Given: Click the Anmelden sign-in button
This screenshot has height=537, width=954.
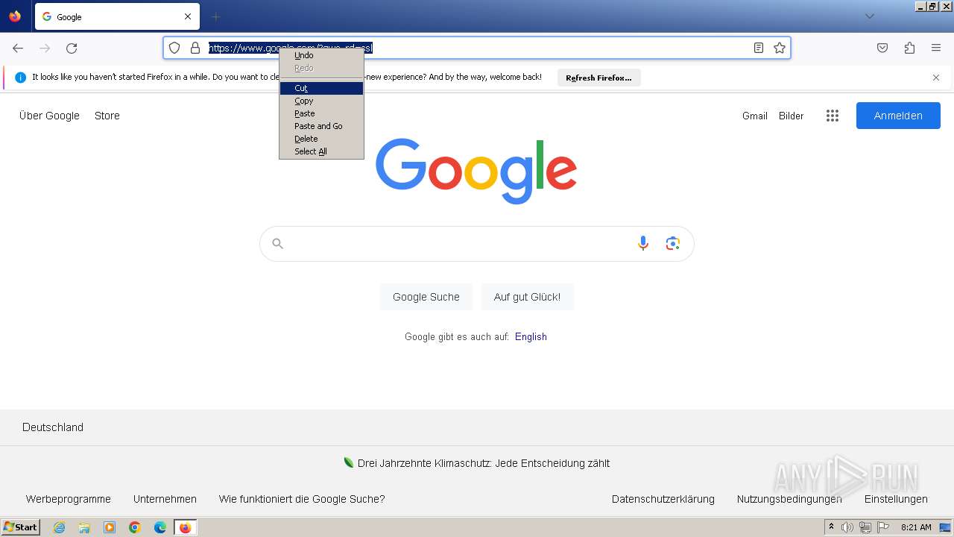Looking at the screenshot, I should coord(898,116).
